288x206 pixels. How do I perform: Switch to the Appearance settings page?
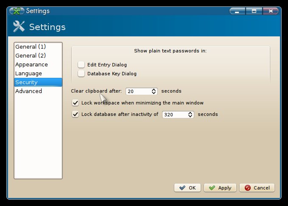coord(31,64)
